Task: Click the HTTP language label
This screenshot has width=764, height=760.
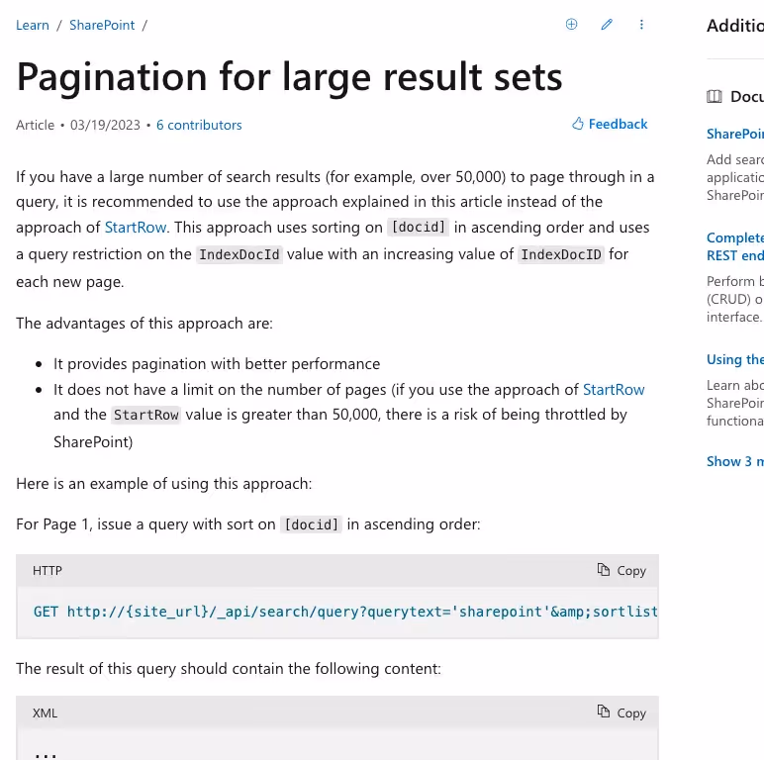Action: tap(48, 570)
